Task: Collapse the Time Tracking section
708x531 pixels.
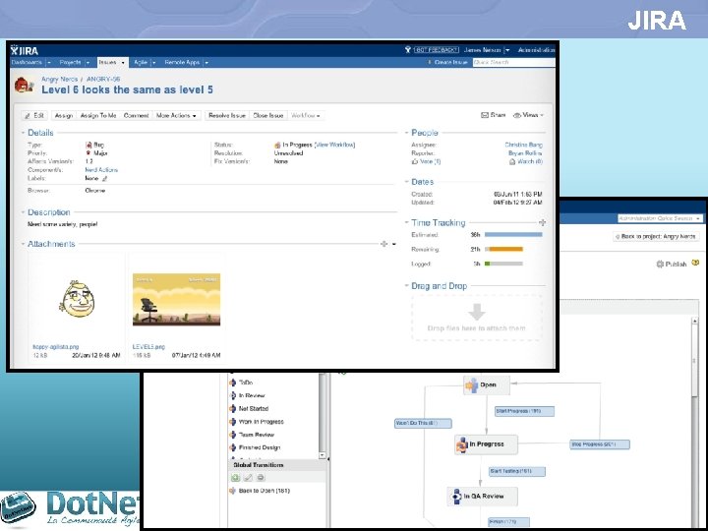Action: click(406, 222)
